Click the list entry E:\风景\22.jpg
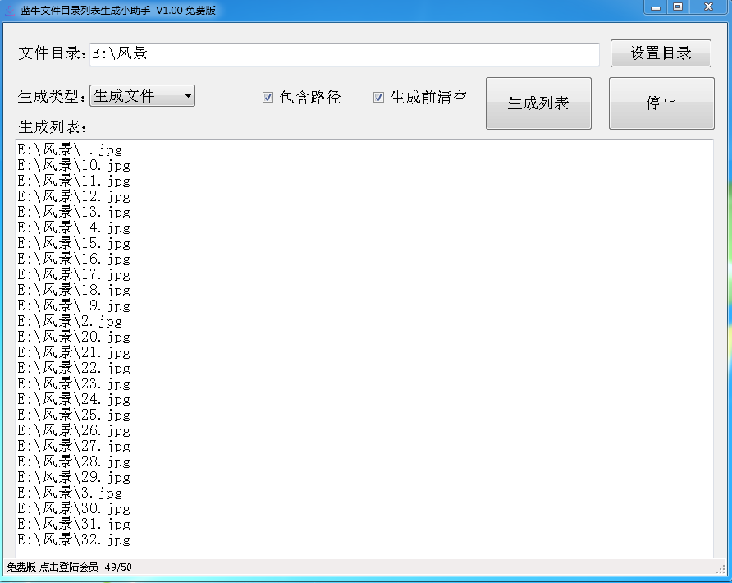 coord(74,368)
